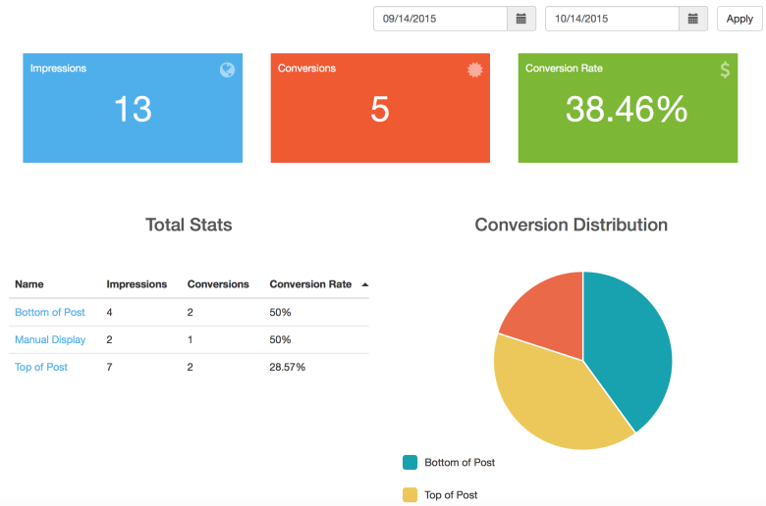The height and width of the screenshot is (506, 766).
Task: Click the Bottom of Post legend label
Action: pyautogui.click(x=460, y=462)
